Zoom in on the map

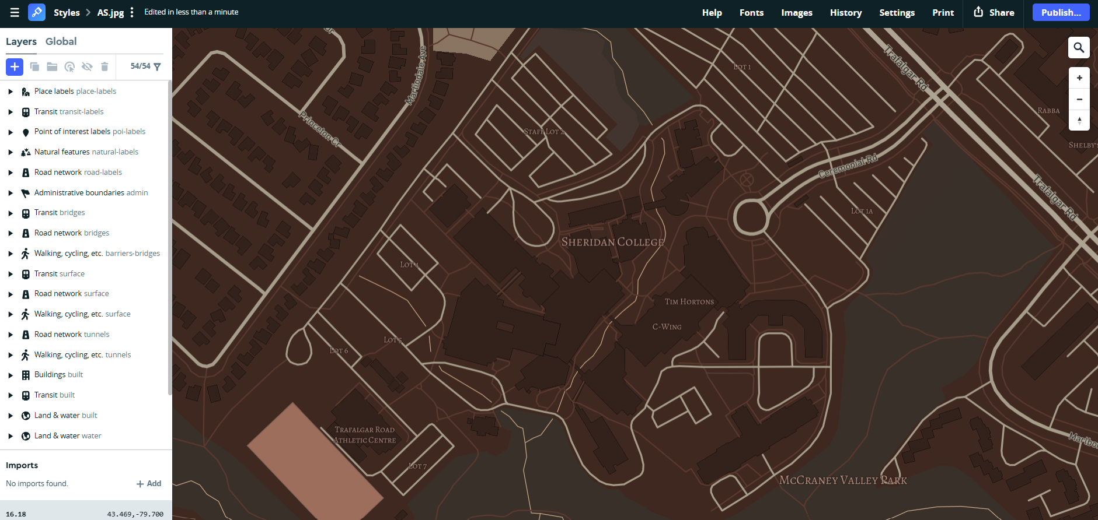(1079, 78)
